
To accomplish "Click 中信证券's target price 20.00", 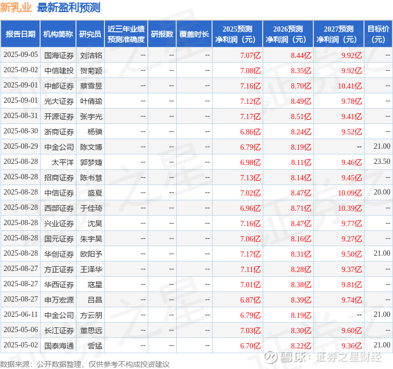I will (382, 192).
